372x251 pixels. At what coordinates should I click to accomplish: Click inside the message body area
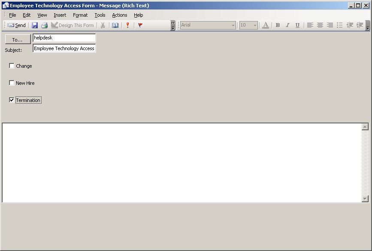(x=182, y=163)
